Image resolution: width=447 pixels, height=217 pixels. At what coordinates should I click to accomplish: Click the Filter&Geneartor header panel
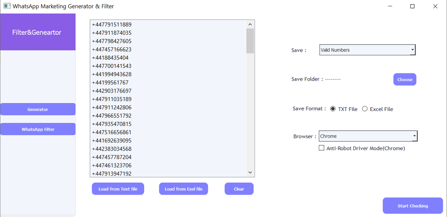coord(38,32)
